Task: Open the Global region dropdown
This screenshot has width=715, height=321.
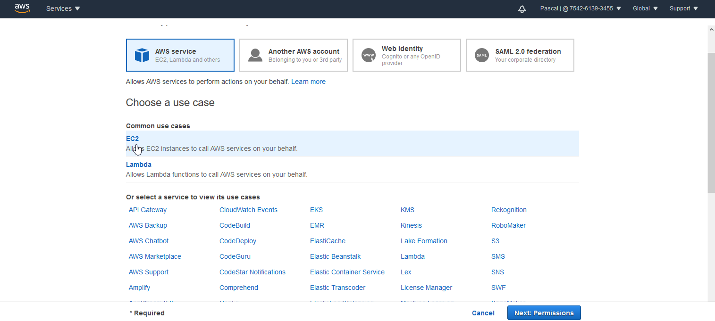Action: [645, 8]
